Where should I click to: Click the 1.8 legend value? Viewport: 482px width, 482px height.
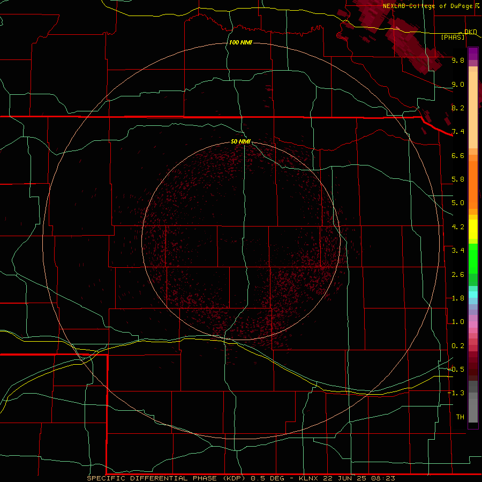(x=458, y=298)
